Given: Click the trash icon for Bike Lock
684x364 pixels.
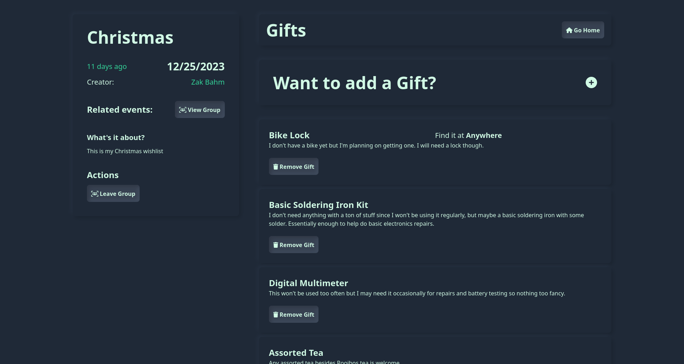Looking at the screenshot, I should coord(275,167).
